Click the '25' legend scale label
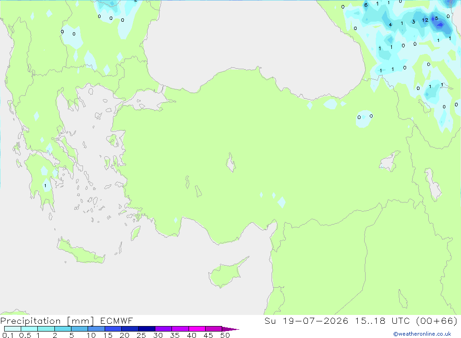 point(141,335)
